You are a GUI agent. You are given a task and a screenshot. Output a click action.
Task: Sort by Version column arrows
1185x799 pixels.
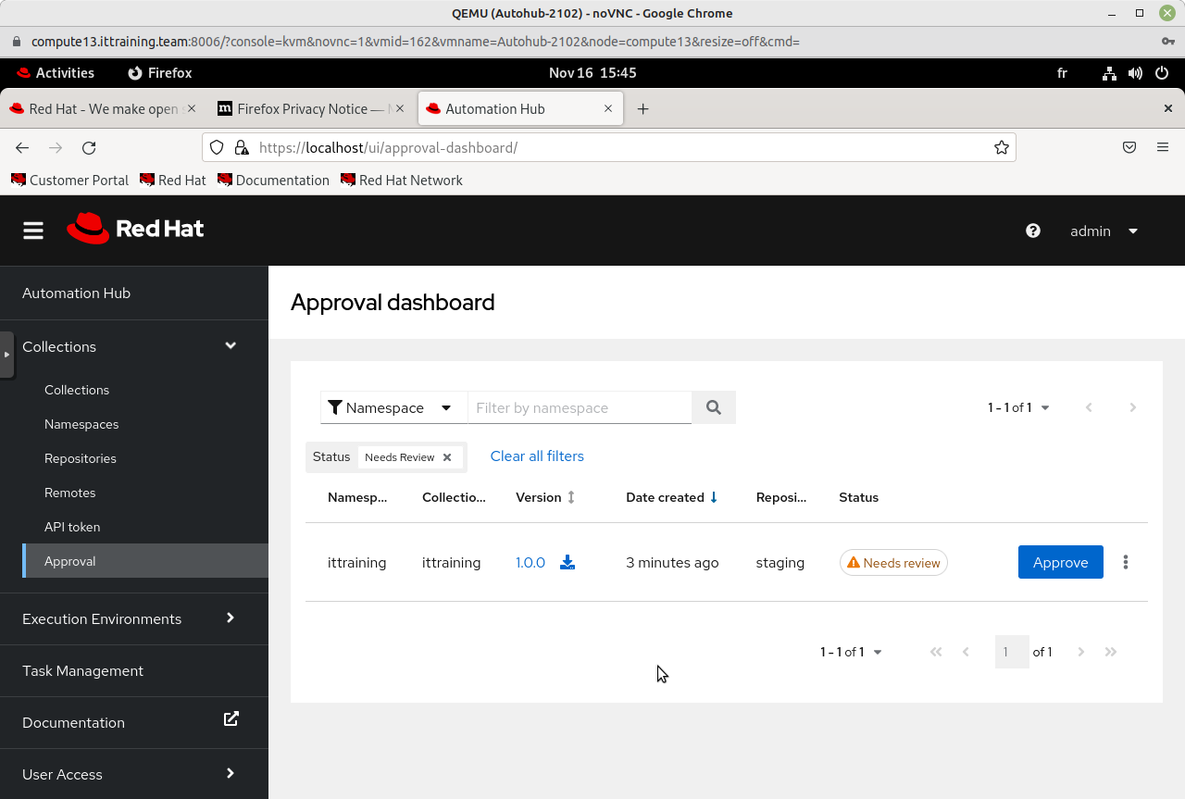point(571,497)
